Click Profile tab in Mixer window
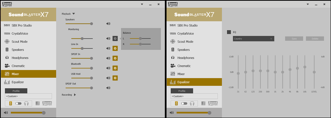The image size is (331, 118). pos(16,91)
